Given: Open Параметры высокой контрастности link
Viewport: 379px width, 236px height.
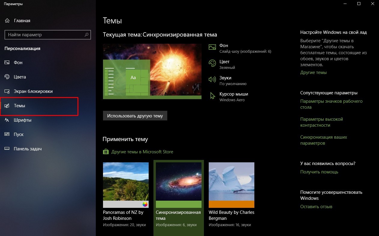Looking at the screenshot, I should 321,122.
